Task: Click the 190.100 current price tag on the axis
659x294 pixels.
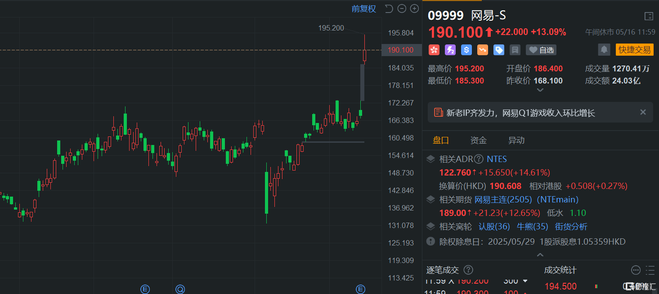Action: (401, 50)
